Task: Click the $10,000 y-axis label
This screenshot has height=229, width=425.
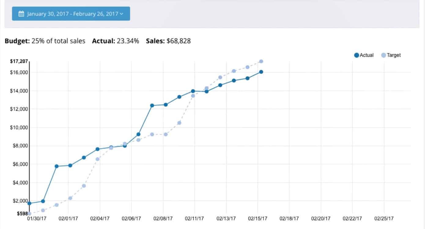Action: pos(19,127)
